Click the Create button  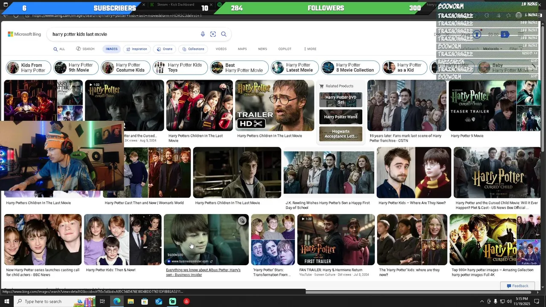tap(165, 49)
